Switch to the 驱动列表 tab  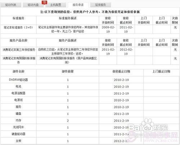[11, 5]
